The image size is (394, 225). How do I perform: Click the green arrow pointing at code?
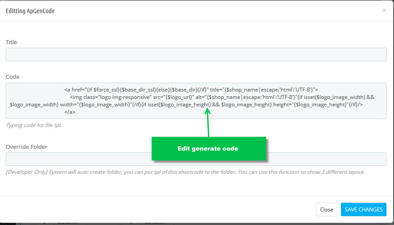208,123
